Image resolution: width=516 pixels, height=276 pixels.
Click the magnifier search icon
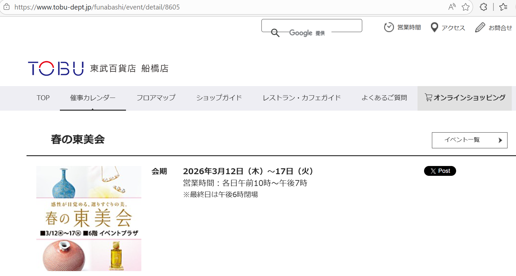(275, 33)
